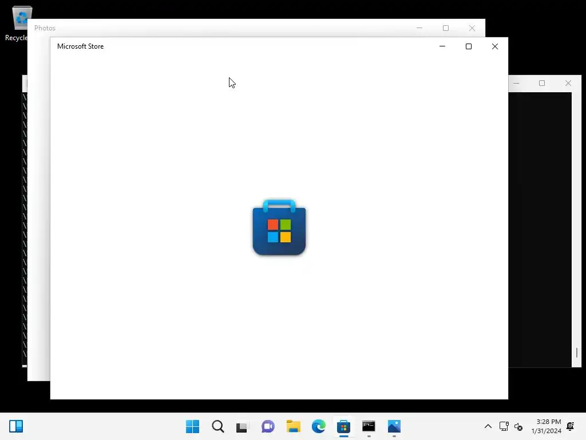Launch the Chat app from the taskbar

pyautogui.click(x=268, y=426)
